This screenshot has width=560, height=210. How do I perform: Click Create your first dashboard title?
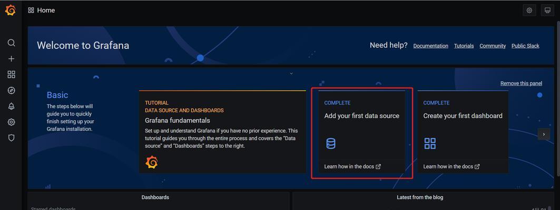(463, 115)
